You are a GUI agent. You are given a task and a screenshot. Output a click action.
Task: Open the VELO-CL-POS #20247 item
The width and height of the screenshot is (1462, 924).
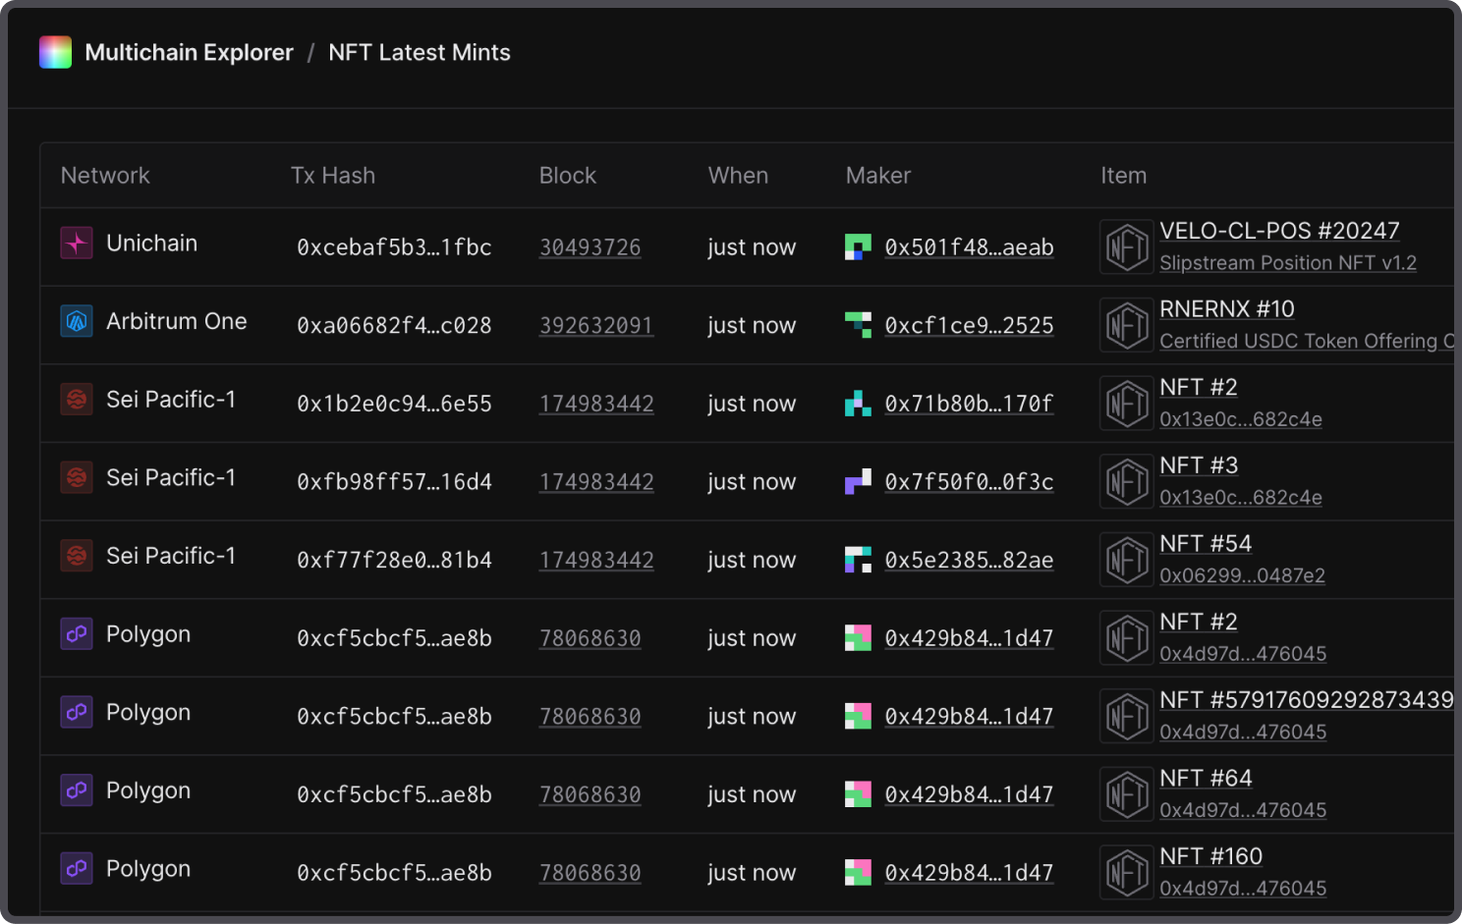pyautogui.click(x=1278, y=231)
